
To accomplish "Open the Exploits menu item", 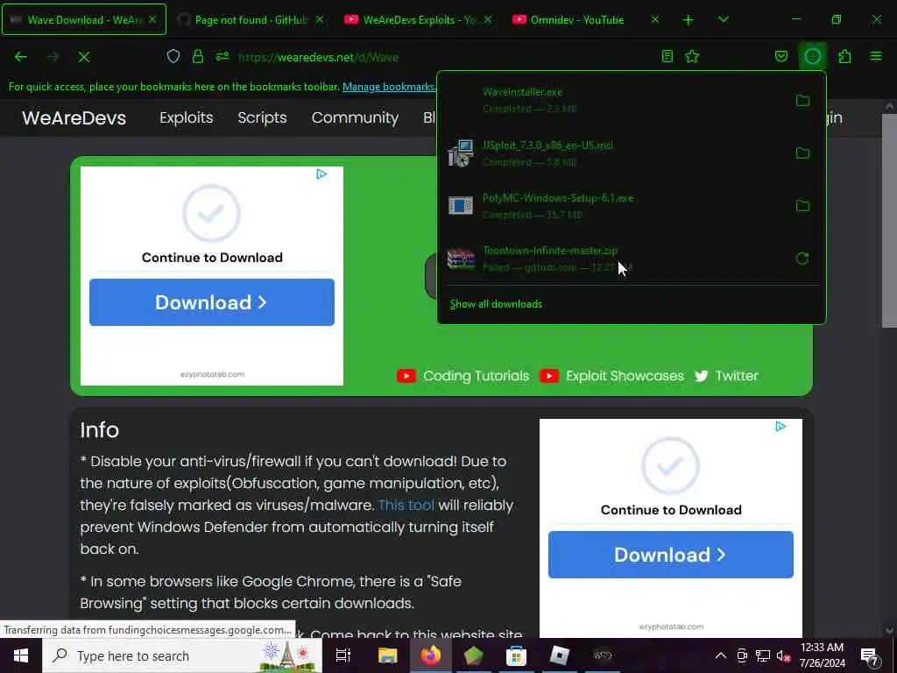I will point(187,117).
